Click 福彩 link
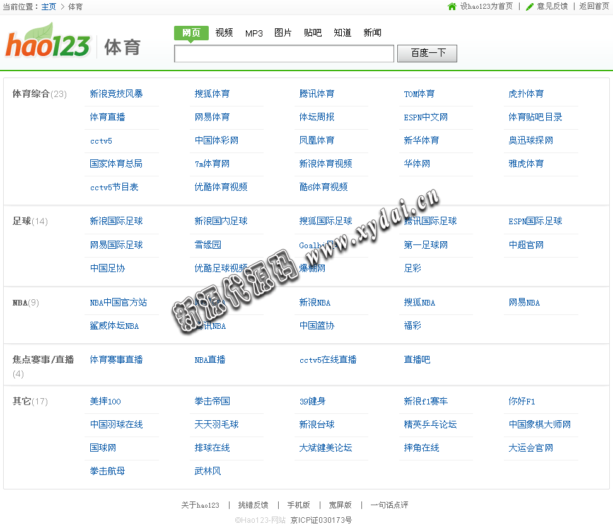 point(412,326)
